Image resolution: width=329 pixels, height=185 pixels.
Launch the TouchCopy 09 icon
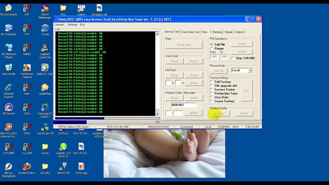point(45,129)
